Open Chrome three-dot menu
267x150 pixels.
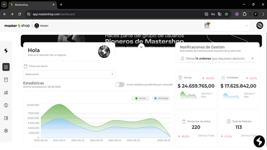(x=263, y=14)
